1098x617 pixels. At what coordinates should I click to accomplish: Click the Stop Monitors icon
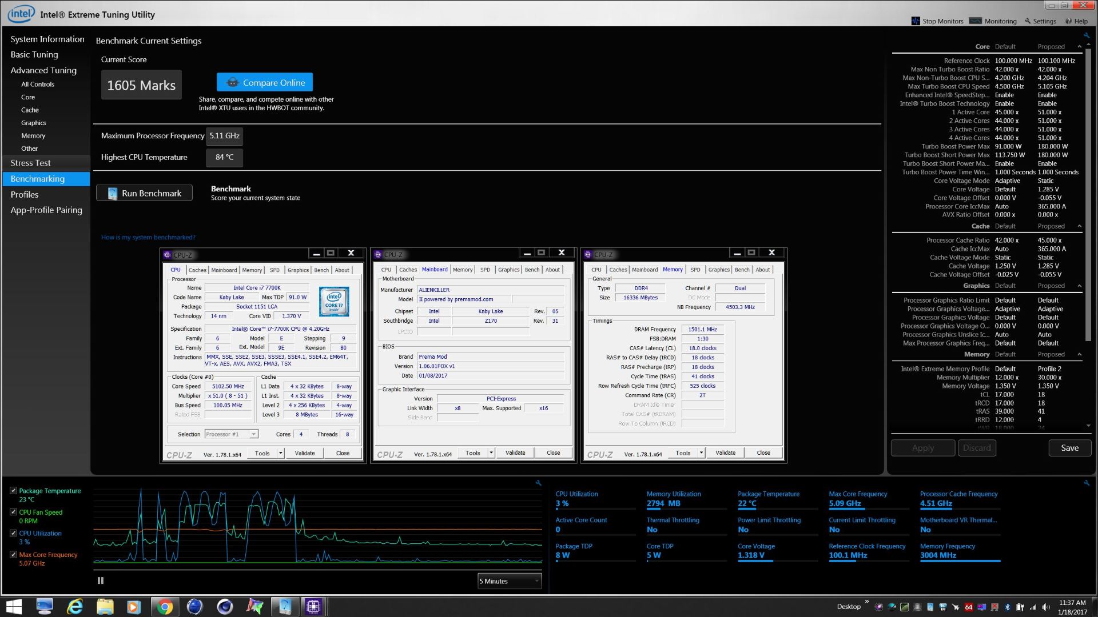916,21
